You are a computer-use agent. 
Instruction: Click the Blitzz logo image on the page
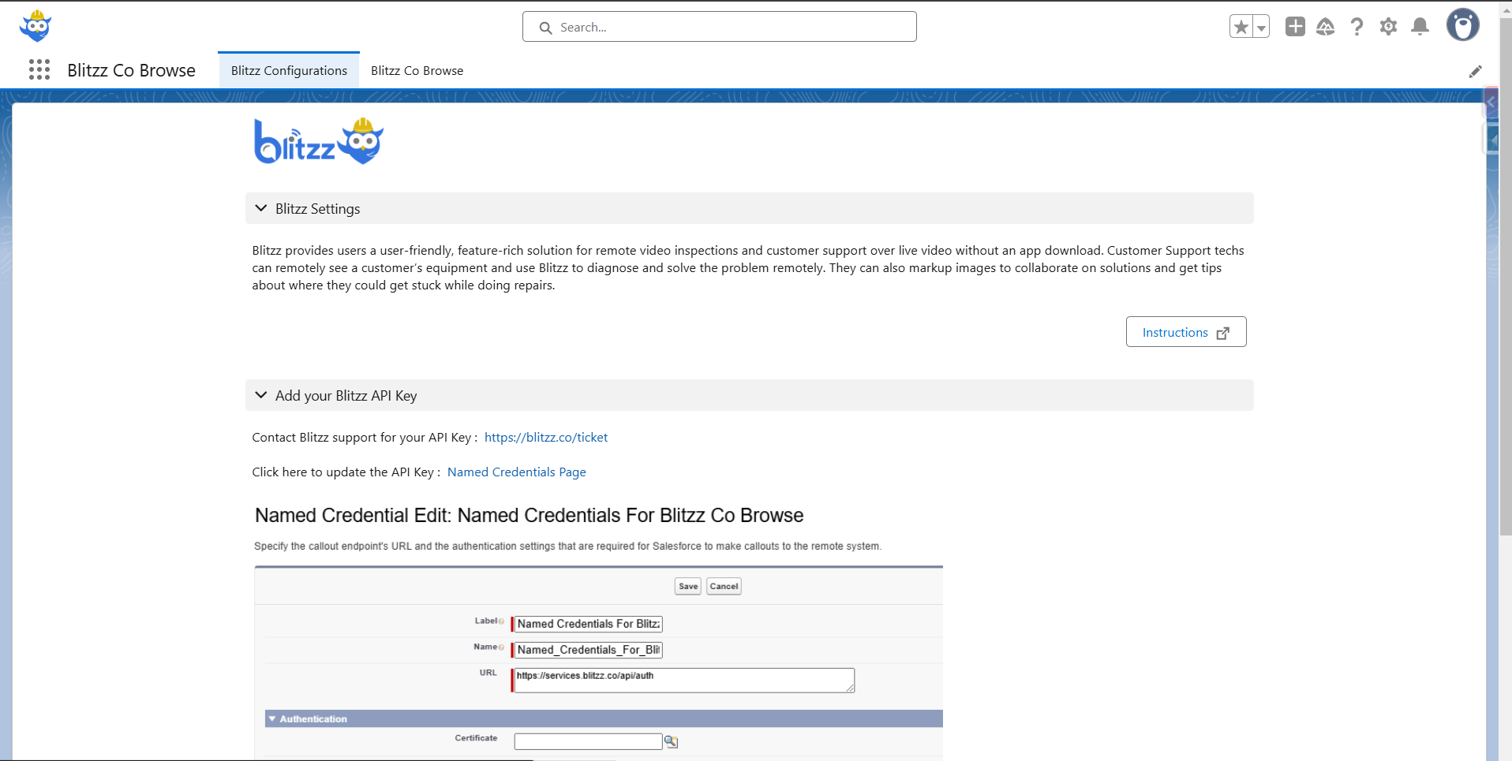coord(319,141)
